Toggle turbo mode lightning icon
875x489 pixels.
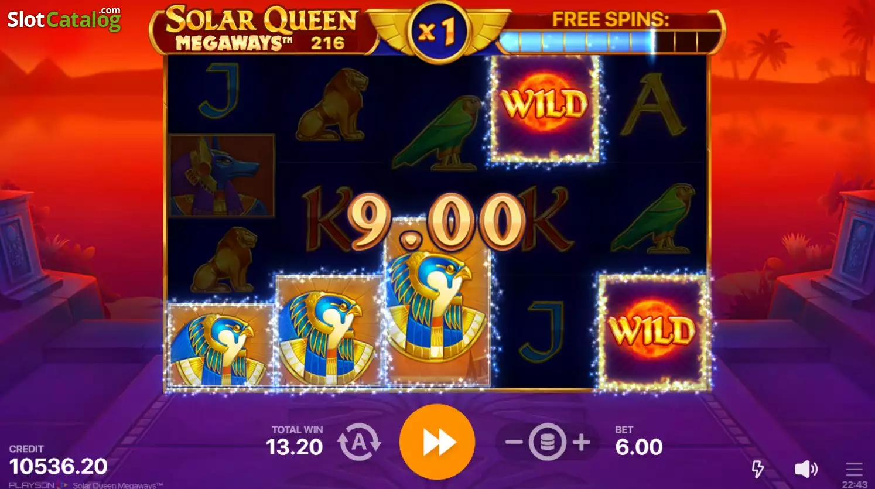click(x=757, y=469)
